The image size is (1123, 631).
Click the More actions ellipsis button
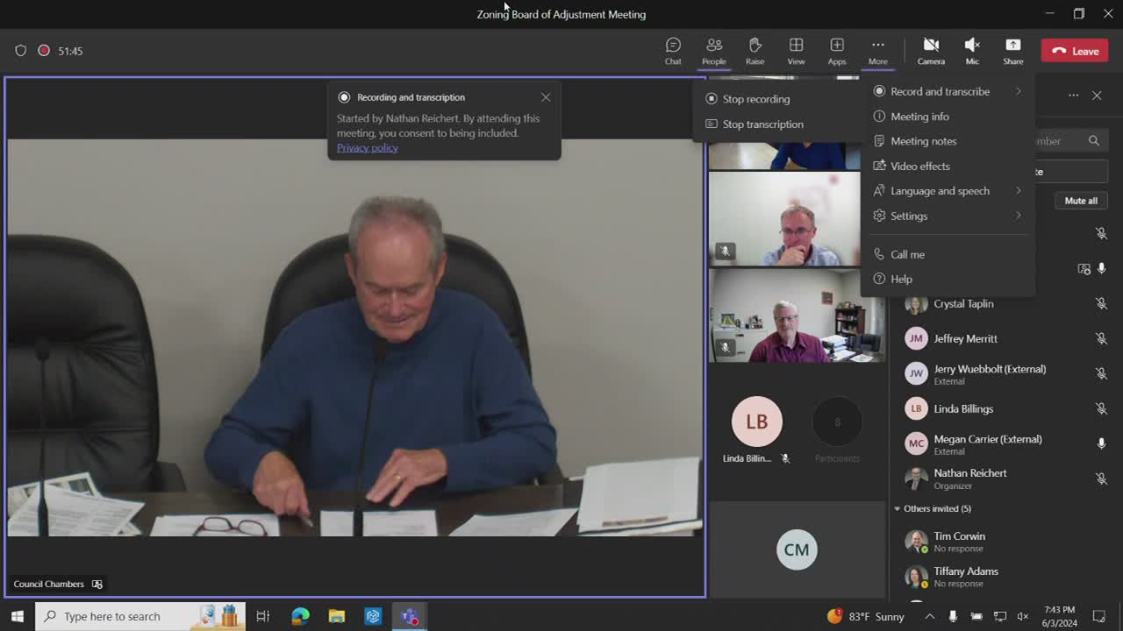tap(878, 51)
